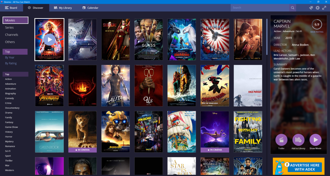This screenshot has width=330, height=176.
Task: Choose the Comedy genre from the list
Action: [x=9, y=98]
